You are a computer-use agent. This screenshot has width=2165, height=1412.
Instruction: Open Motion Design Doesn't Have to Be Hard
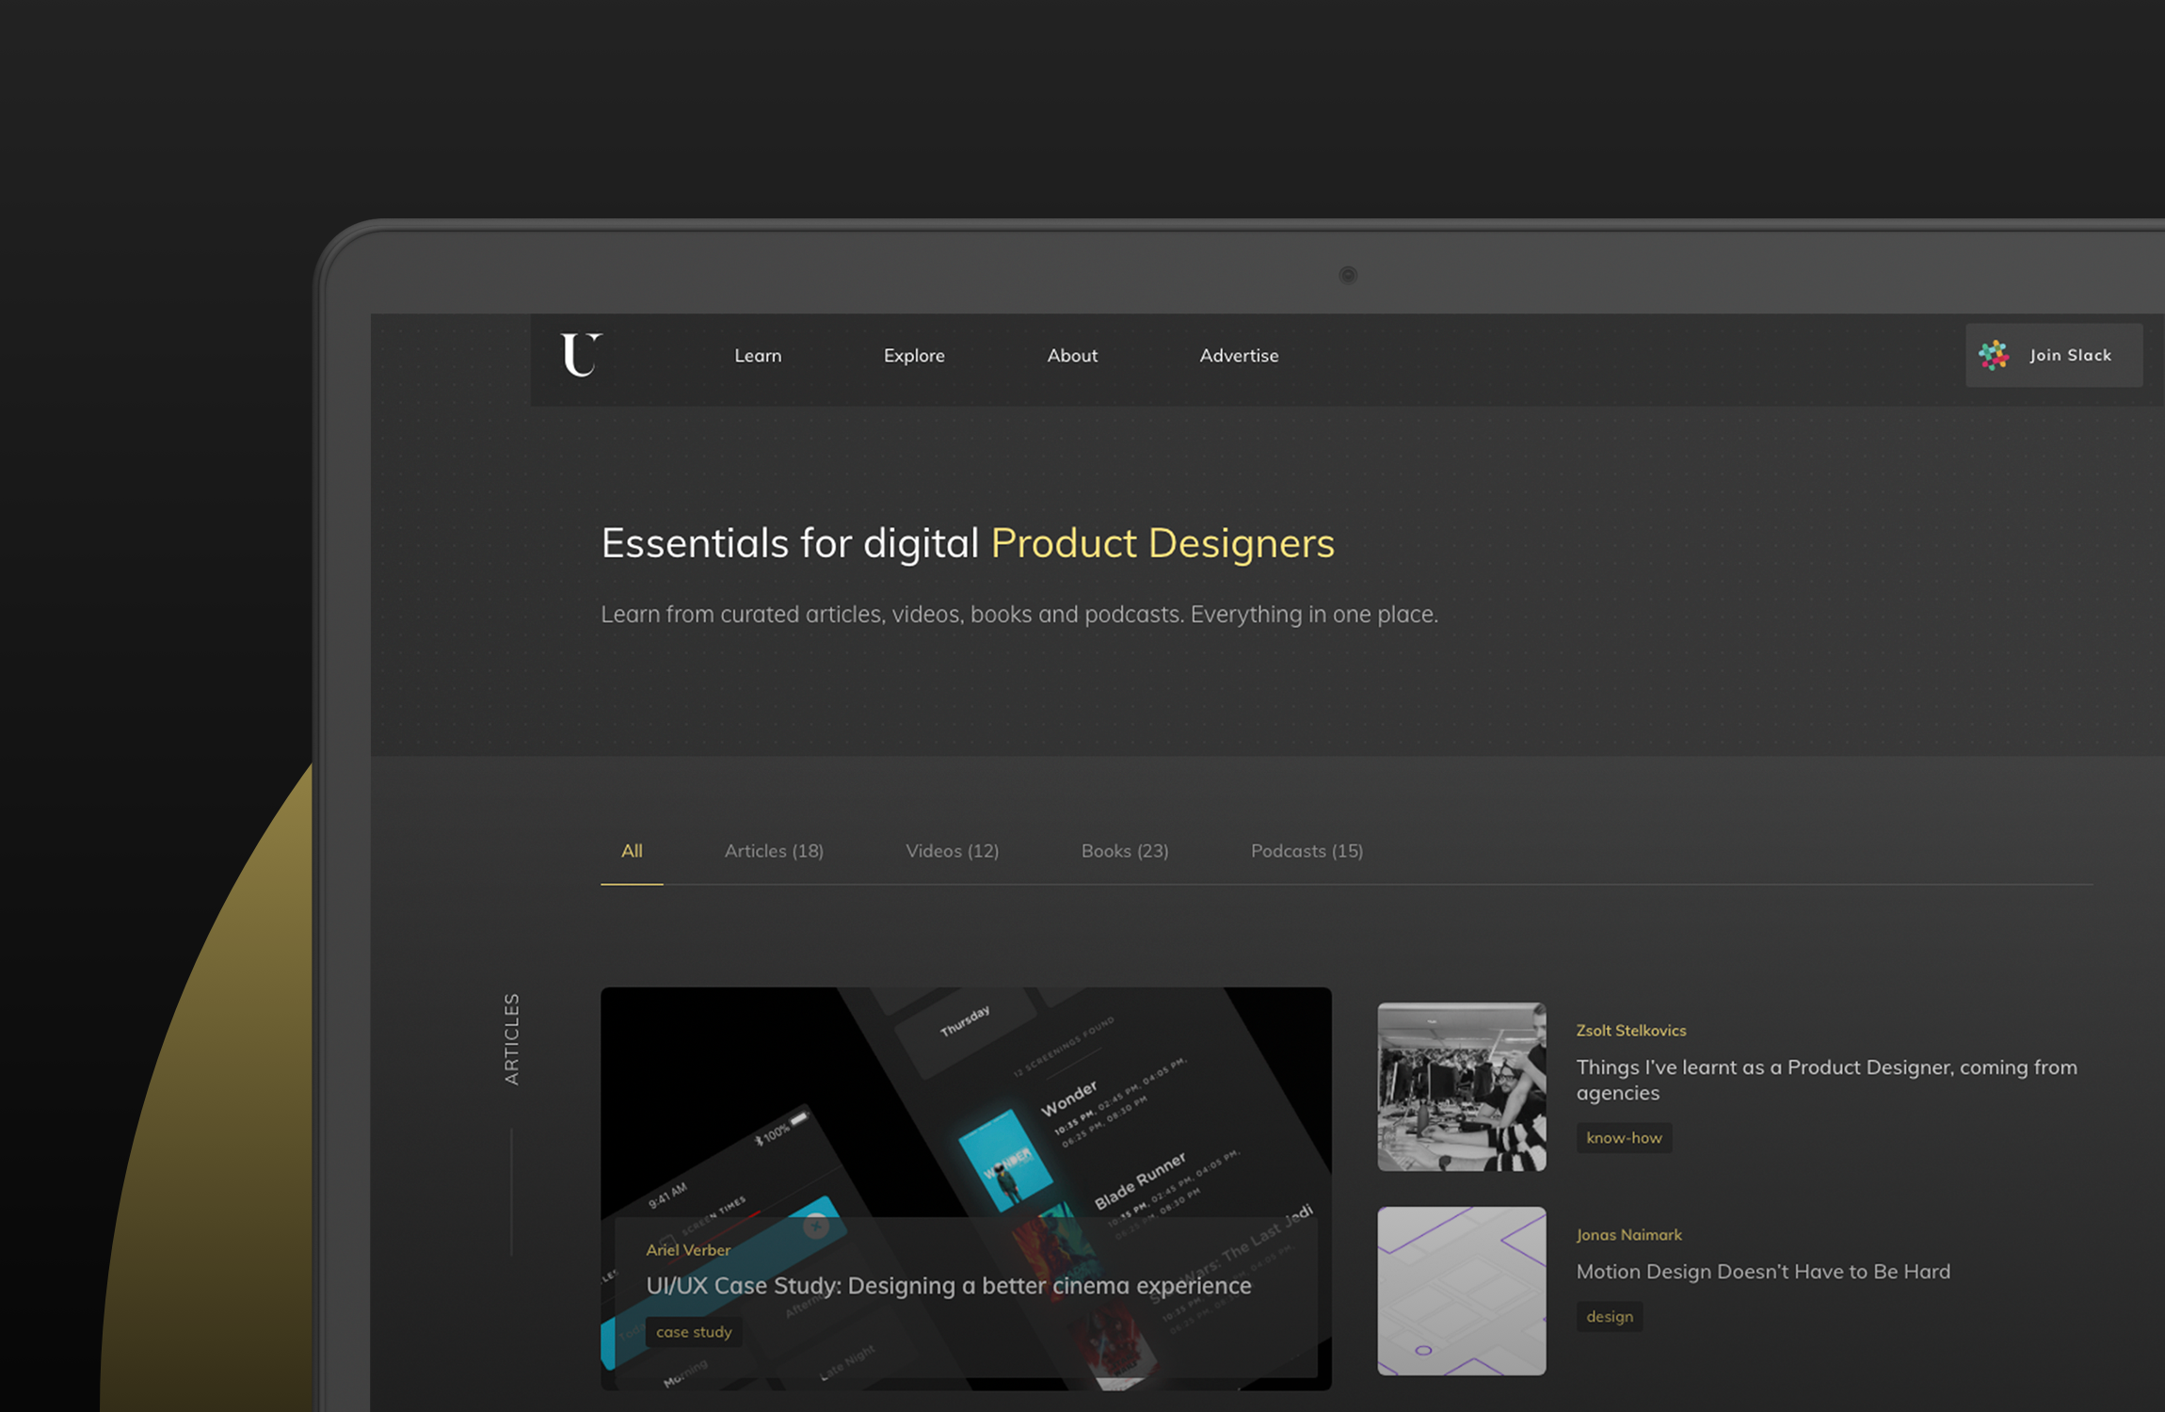pos(1763,1272)
